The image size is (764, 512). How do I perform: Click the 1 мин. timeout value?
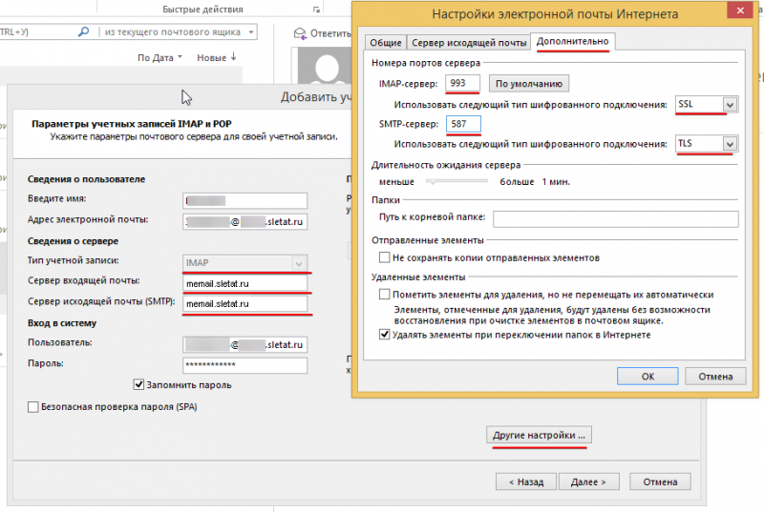point(556,182)
